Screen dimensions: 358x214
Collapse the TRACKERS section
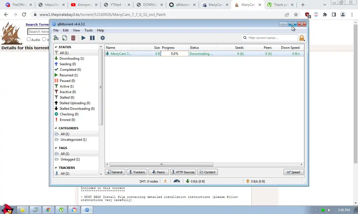click(56, 168)
